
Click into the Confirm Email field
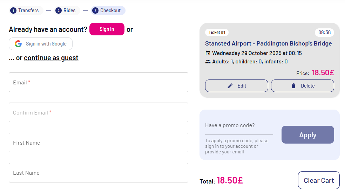click(x=99, y=112)
